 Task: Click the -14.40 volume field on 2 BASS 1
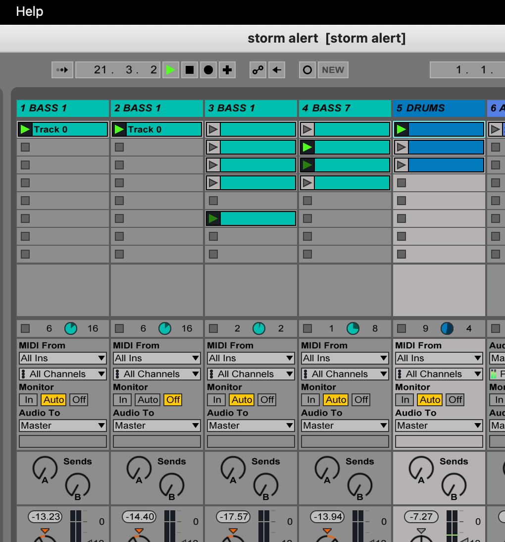pos(139,517)
